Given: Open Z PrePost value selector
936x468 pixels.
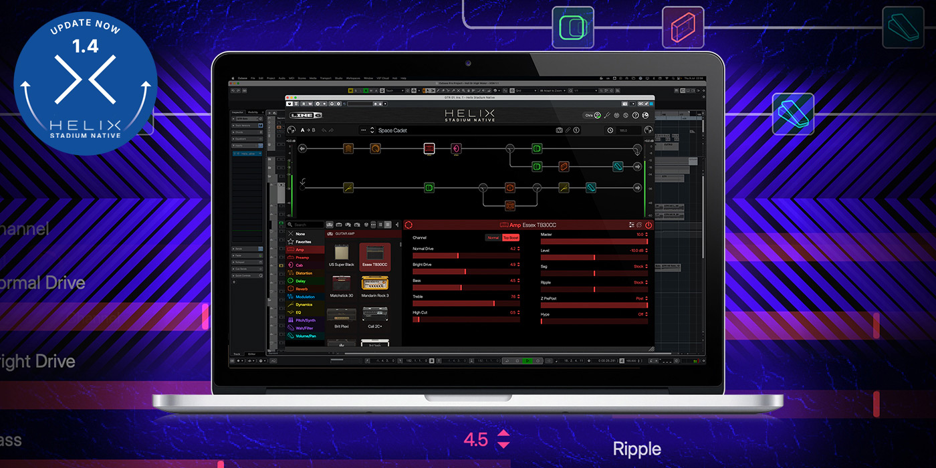Looking at the screenshot, I should coord(641,298).
